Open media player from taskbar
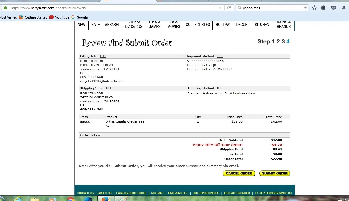The width and height of the screenshot is (349, 201). point(52,199)
